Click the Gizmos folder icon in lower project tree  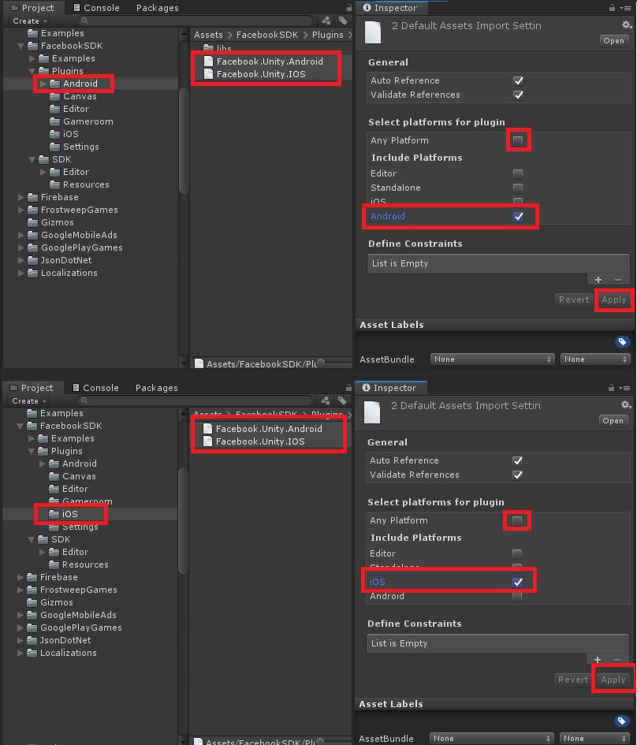pyautogui.click(x=32, y=602)
